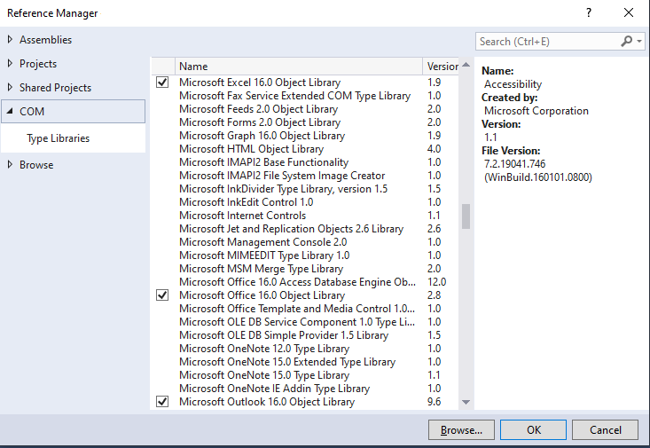This screenshot has height=448, width=650.
Task: Click the Microsoft Outlook 16.0 Object Library name
Action: pos(267,402)
